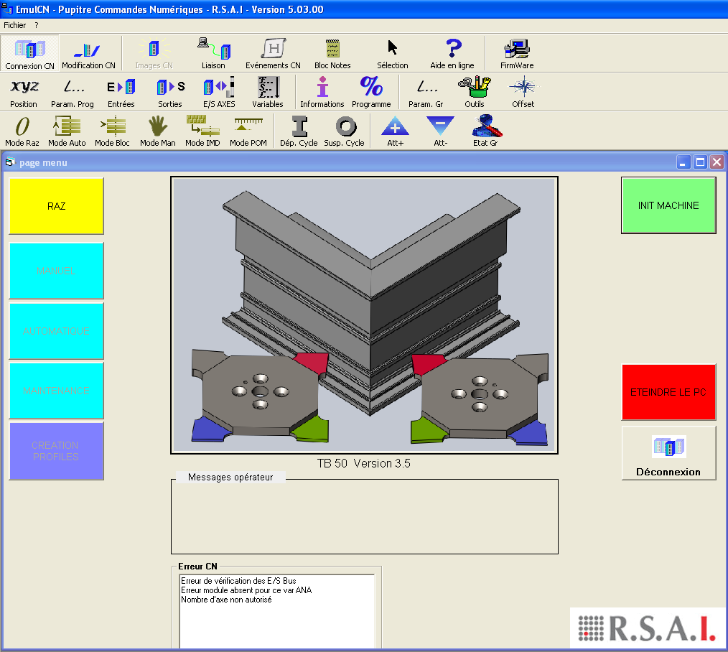Open the Variables panel

pyautogui.click(x=267, y=93)
